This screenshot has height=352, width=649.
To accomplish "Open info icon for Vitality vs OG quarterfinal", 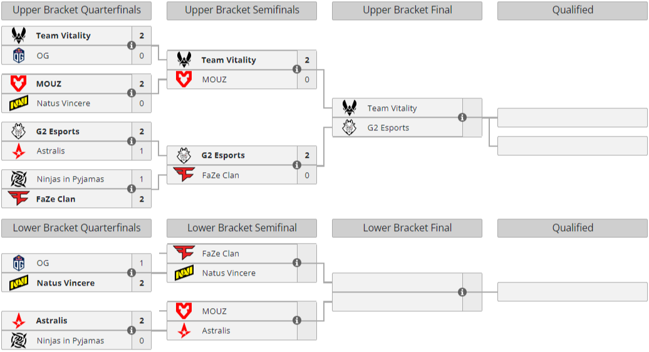I will (x=132, y=46).
